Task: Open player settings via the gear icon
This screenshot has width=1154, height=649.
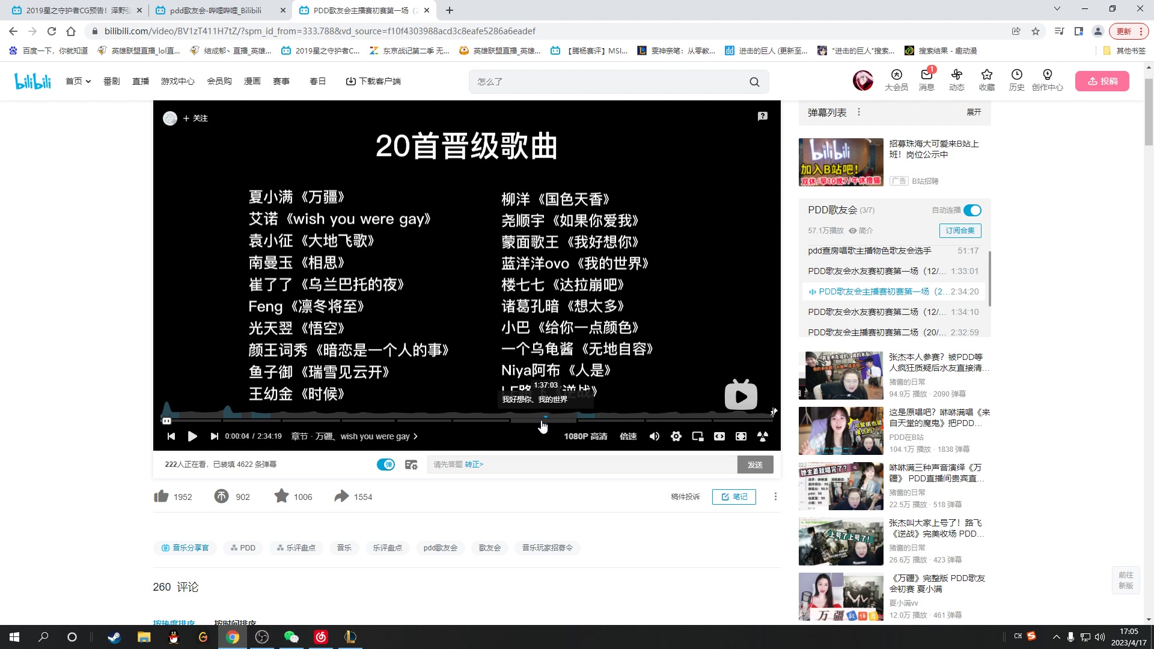Action: coord(676,436)
